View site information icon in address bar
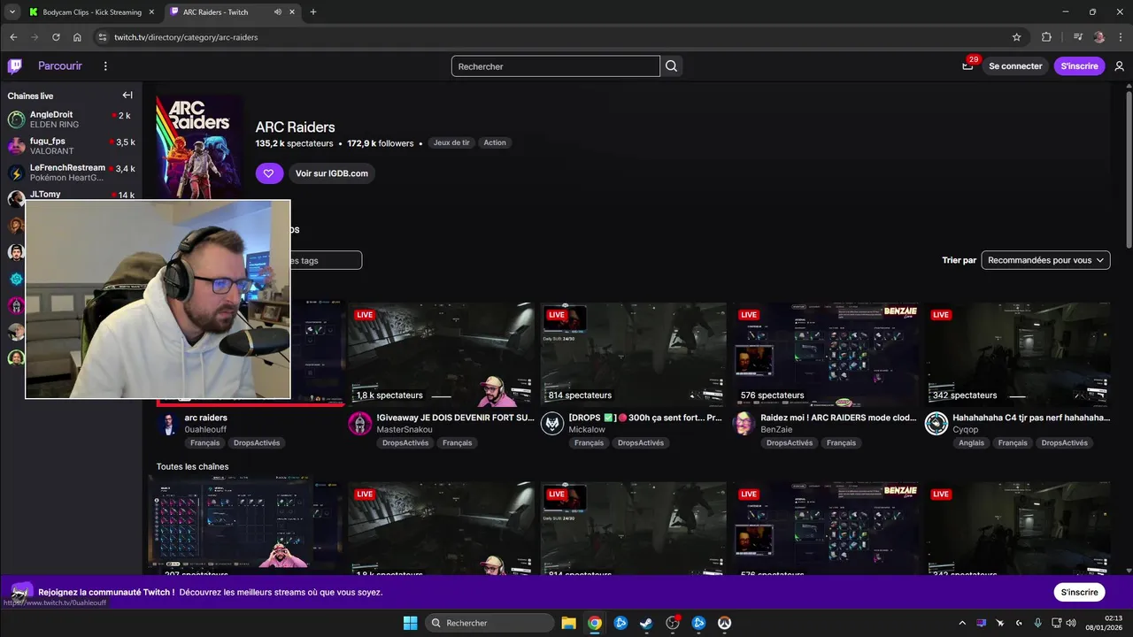Viewport: 1133px width, 637px height. pyautogui.click(x=103, y=37)
